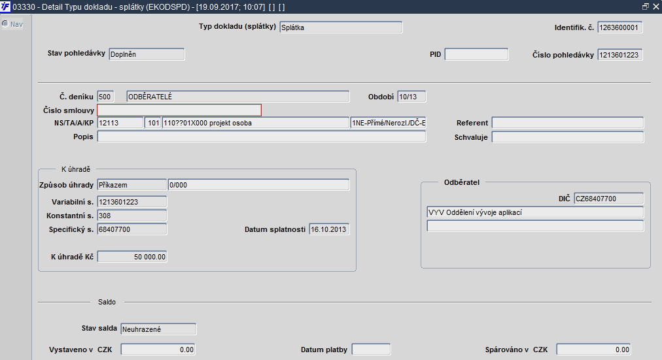Click into the empty PID field
662x360 pixels.
(476, 54)
